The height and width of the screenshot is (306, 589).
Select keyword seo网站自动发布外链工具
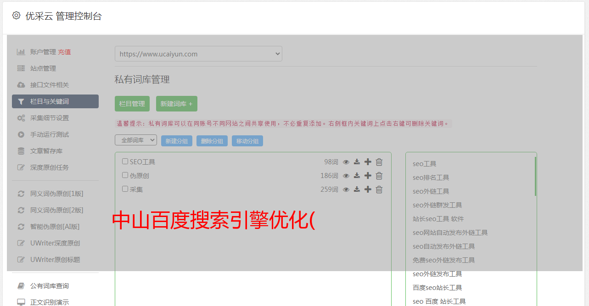coord(450,233)
